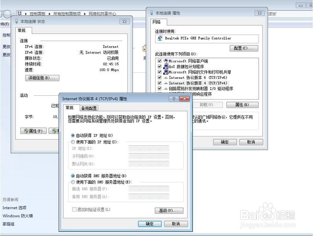Open the 文件(F) menu

(4, 24)
